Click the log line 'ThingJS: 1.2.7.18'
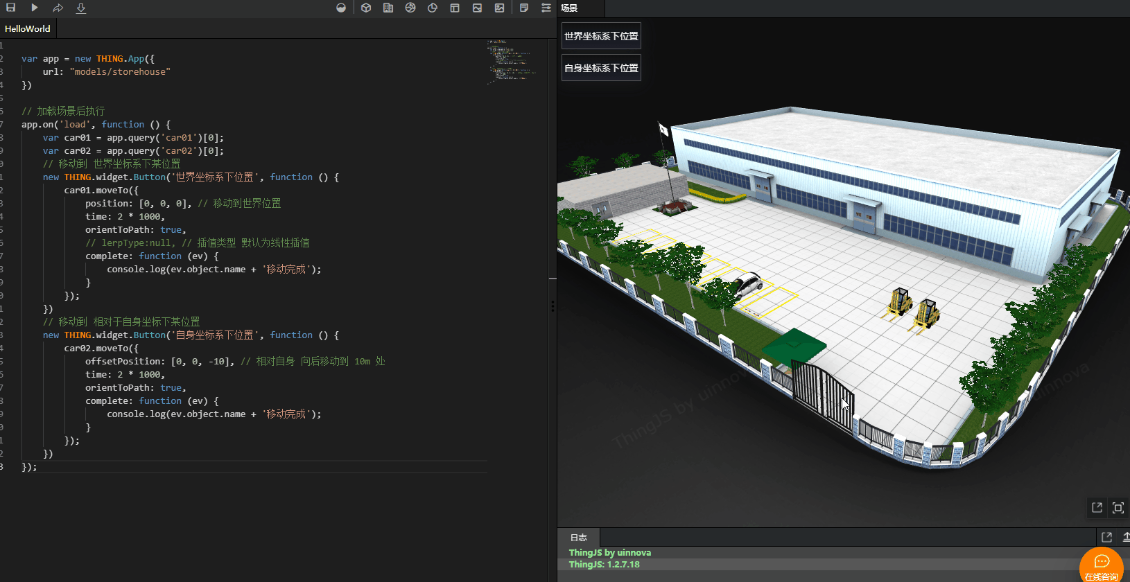Image resolution: width=1130 pixels, height=582 pixels. [605, 564]
